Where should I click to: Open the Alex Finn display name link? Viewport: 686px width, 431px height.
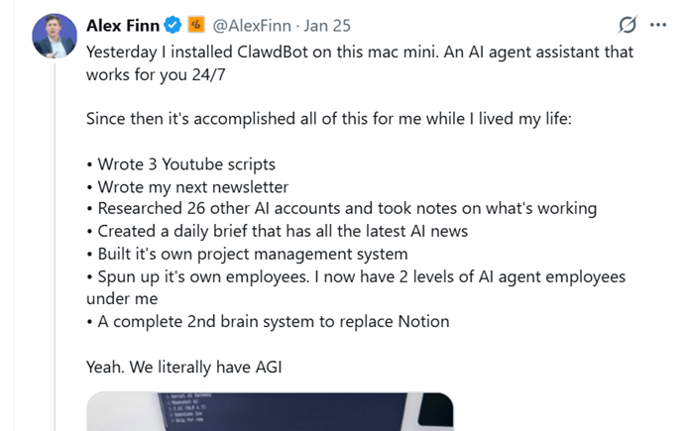(124, 25)
